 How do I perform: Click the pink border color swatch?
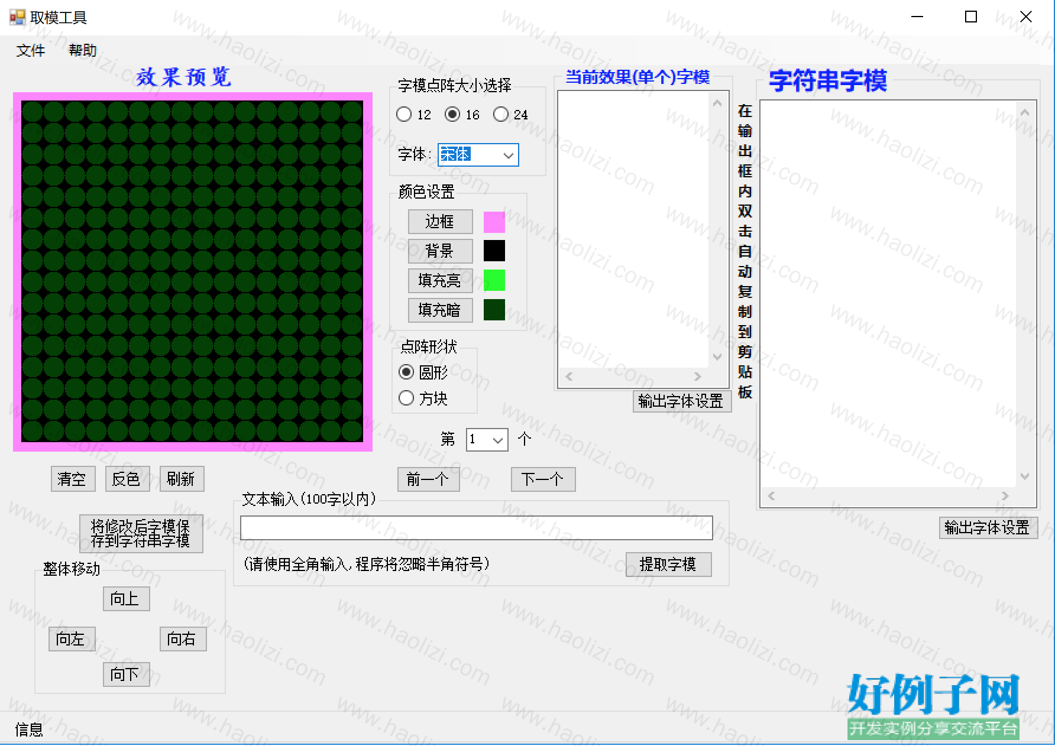[494, 222]
